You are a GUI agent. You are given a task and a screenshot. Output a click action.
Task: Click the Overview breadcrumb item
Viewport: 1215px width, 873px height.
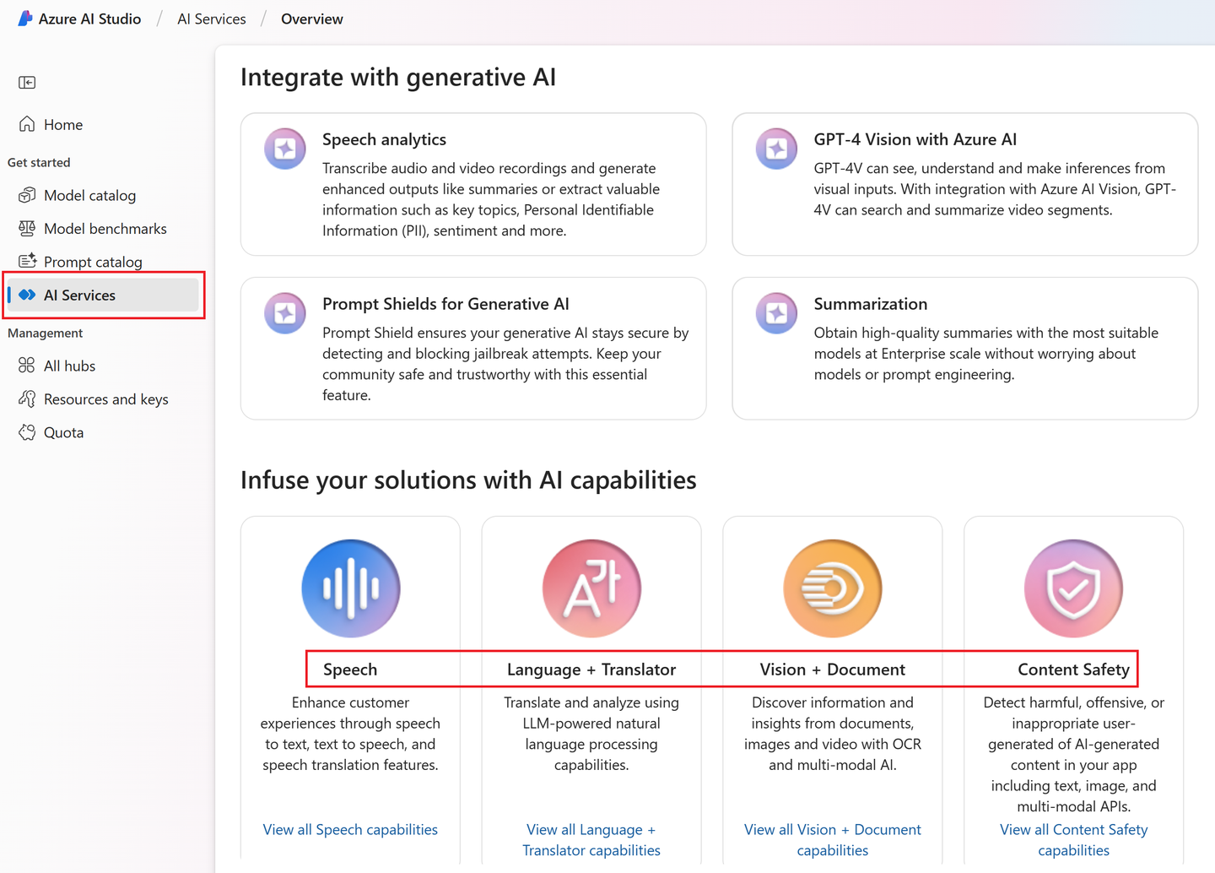311,18
